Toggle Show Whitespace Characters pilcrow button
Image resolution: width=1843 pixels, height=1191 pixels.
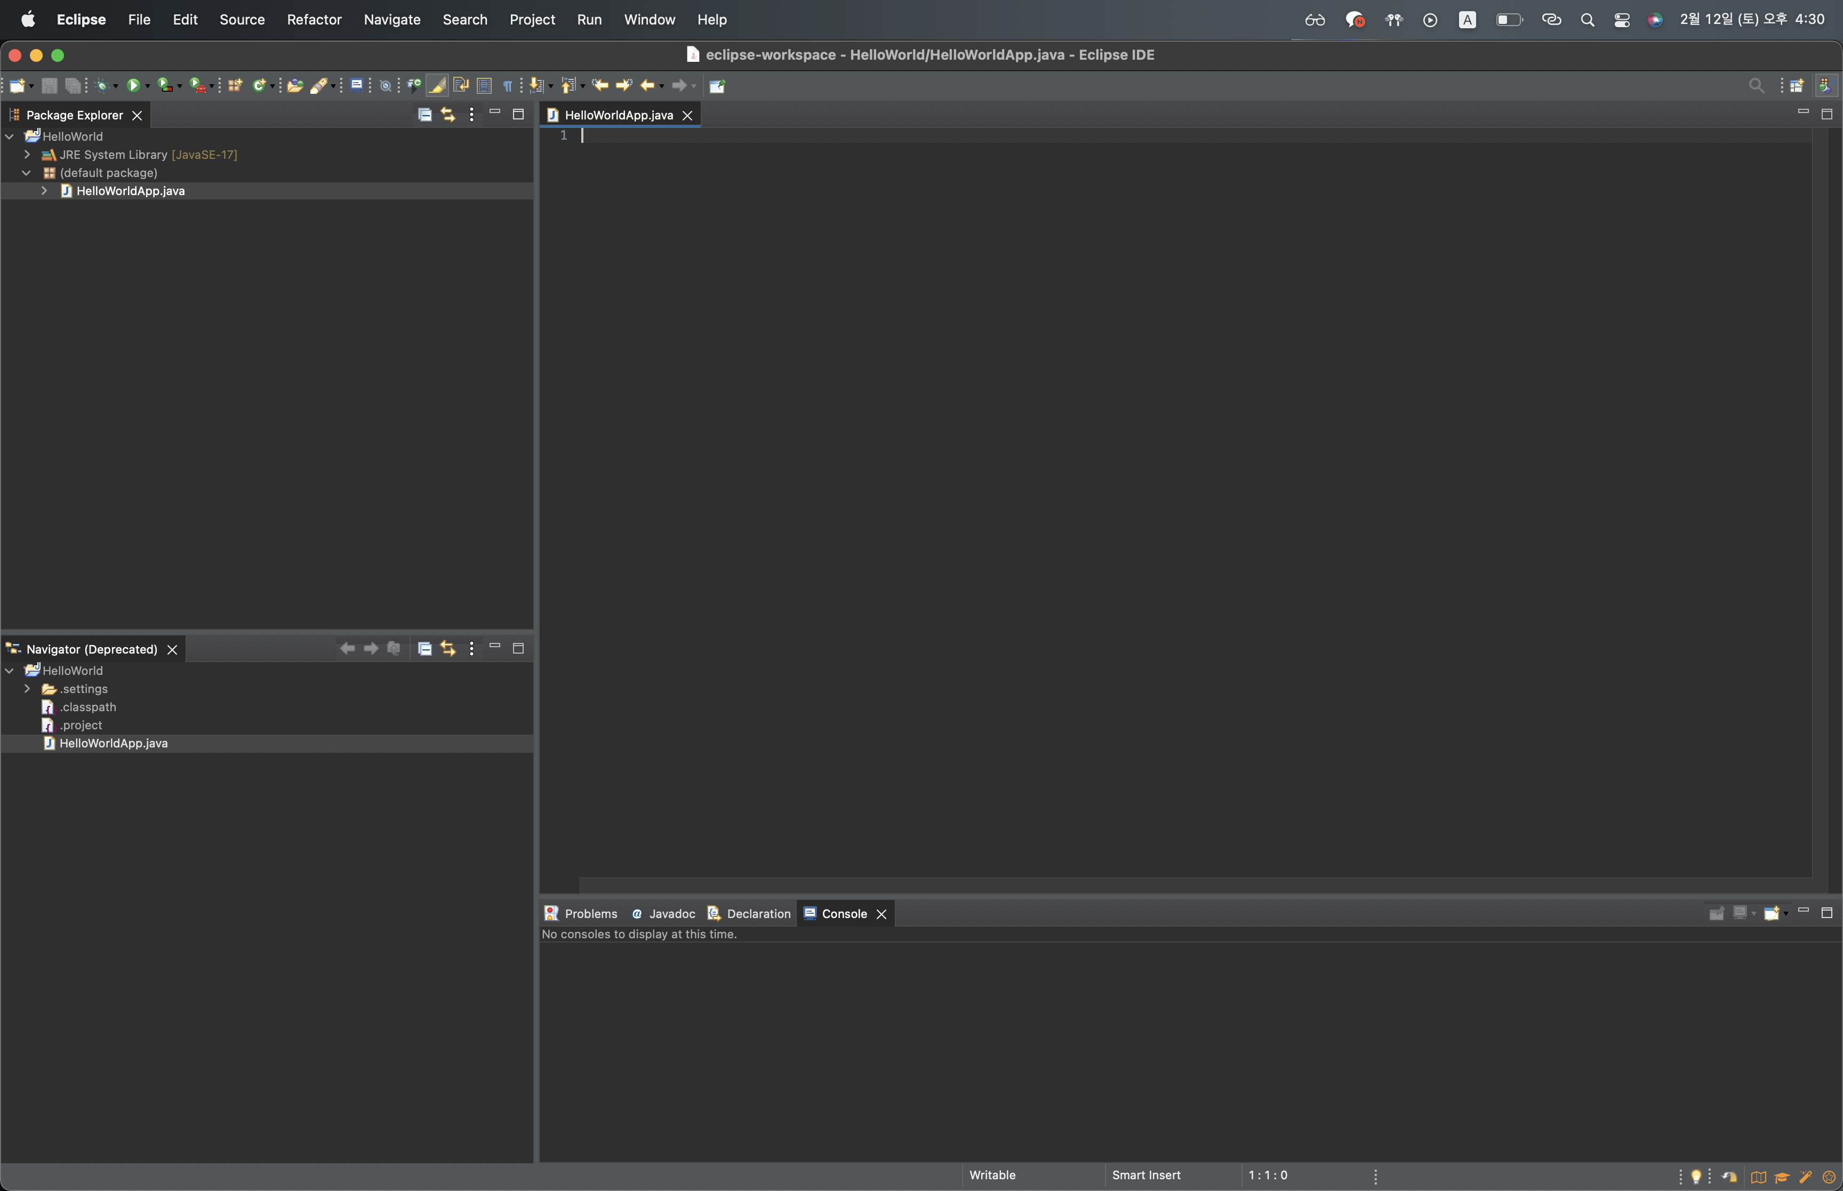click(x=507, y=85)
